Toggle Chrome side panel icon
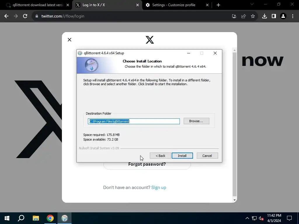The height and width of the screenshot is (224, 299). coord(274,16)
